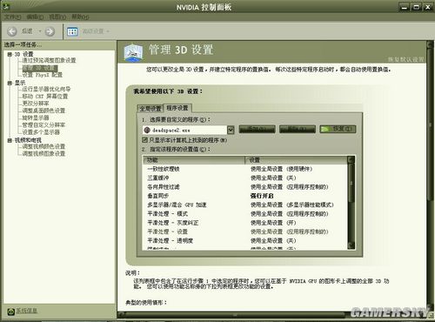Select the 平滑处理 - 模式 row

(245, 214)
